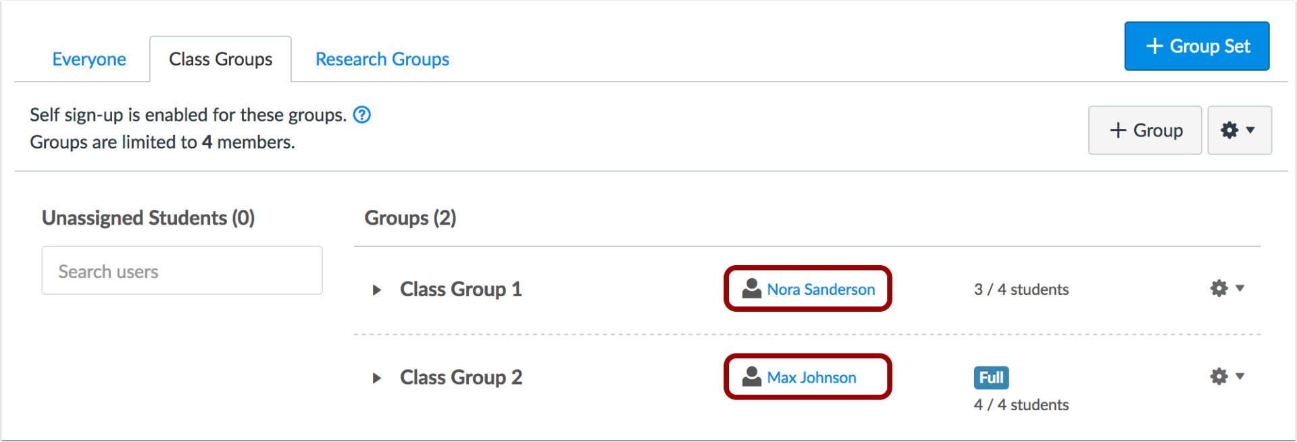Click the plus icon on Group Set button
Viewport: 1297px width, 442px height.
1154,46
